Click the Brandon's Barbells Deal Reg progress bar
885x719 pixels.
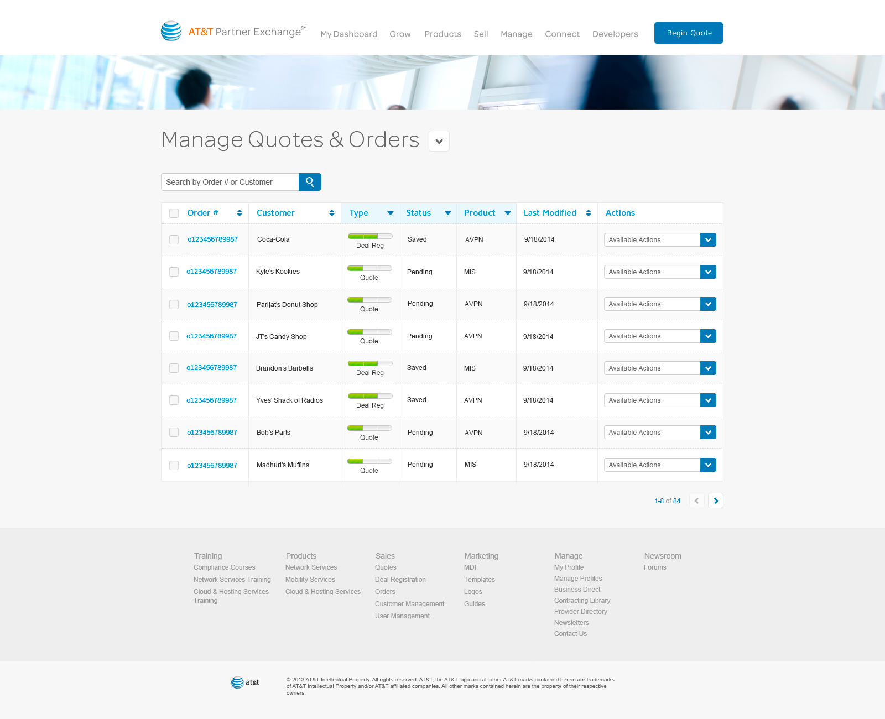tap(370, 363)
